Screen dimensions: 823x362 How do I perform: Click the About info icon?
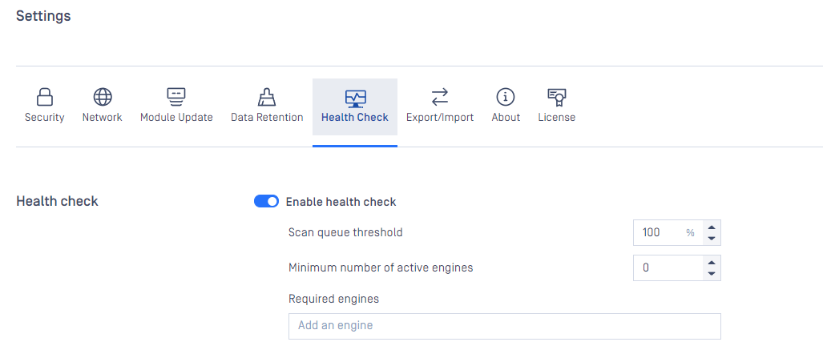506,97
